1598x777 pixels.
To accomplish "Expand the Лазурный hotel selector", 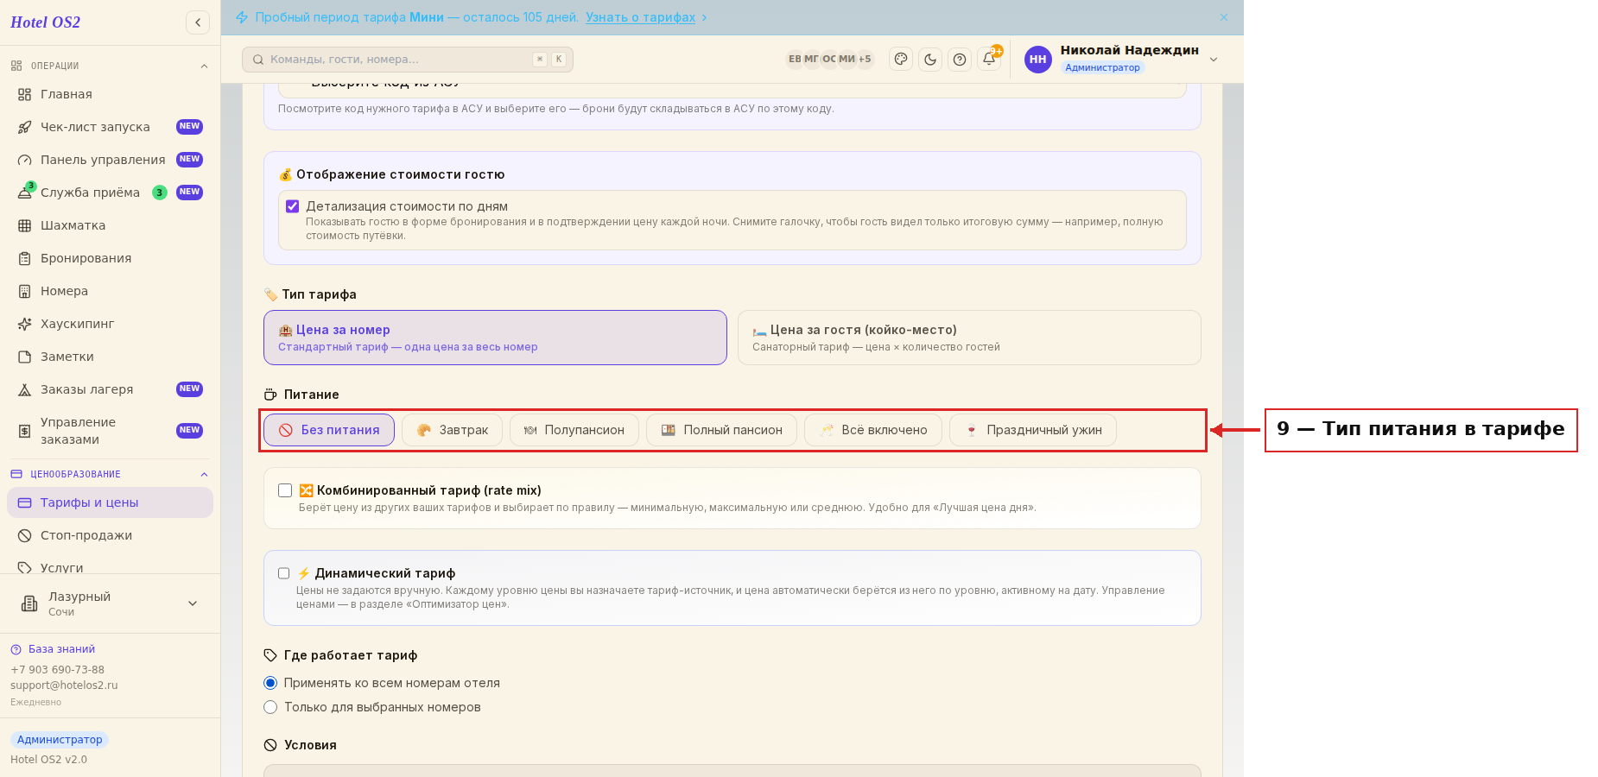I will click(110, 603).
